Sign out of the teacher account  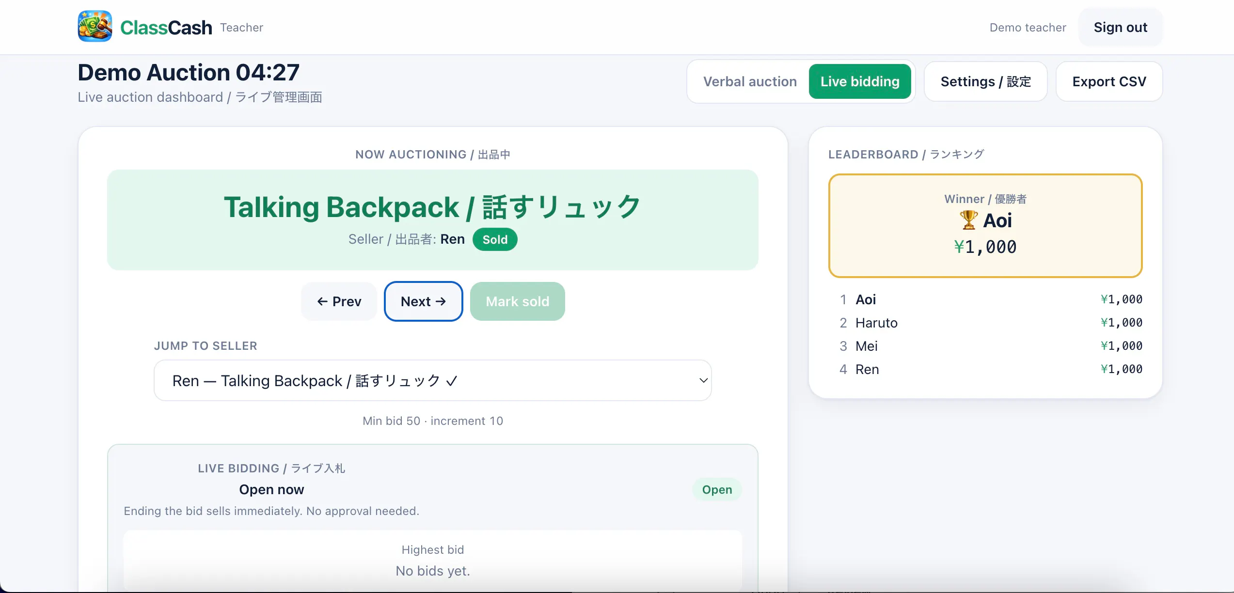(x=1120, y=27)
